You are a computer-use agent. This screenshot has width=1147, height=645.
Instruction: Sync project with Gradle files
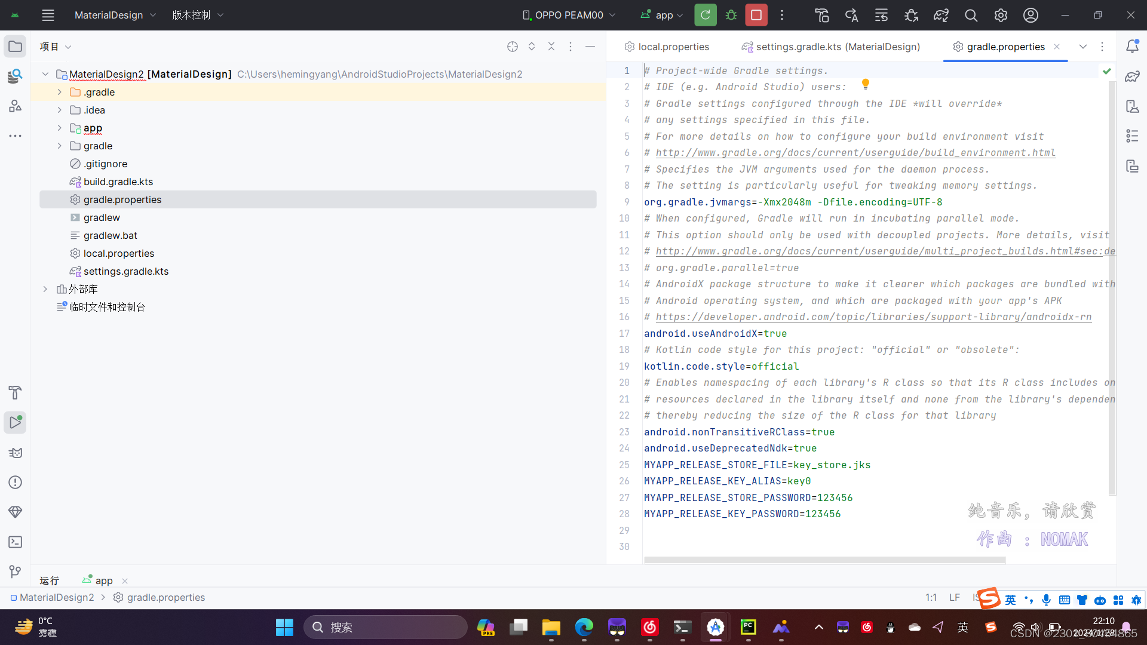coord(941,15)
